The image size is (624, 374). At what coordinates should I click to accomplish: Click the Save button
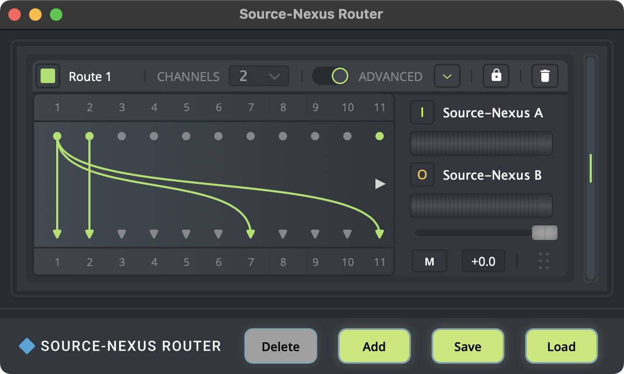468,346
